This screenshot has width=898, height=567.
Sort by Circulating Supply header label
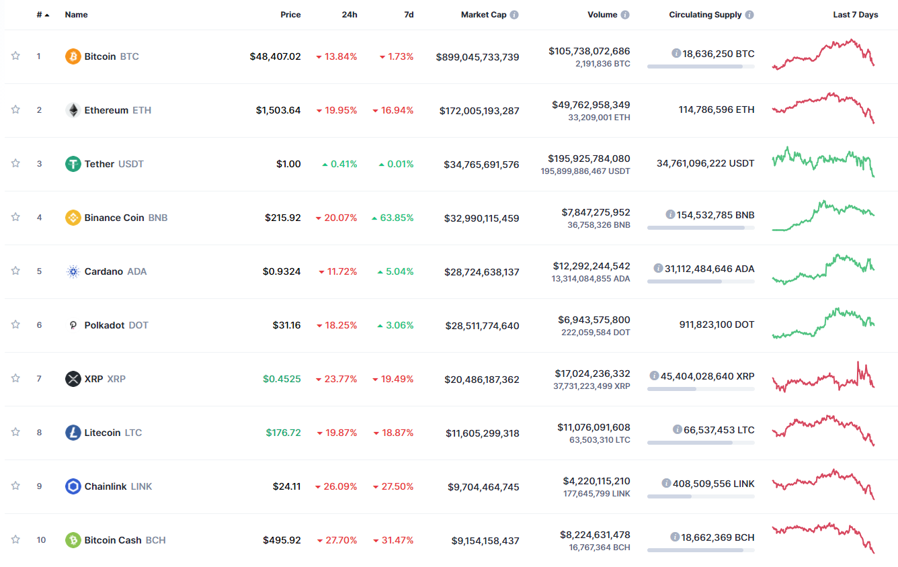[705, 15]
